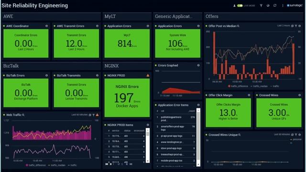Click the Sumo Logic logo

pyautogui.click(x=295, y=5)
